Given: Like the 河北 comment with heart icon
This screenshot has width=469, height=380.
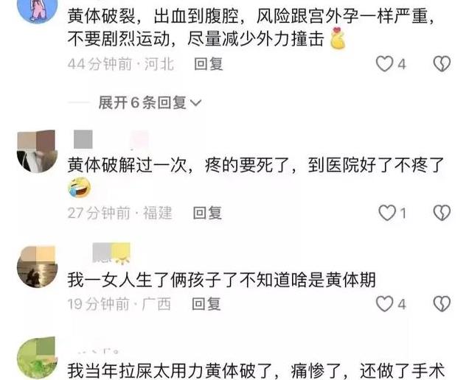Looking at the screenshot, I should point(384,63).
